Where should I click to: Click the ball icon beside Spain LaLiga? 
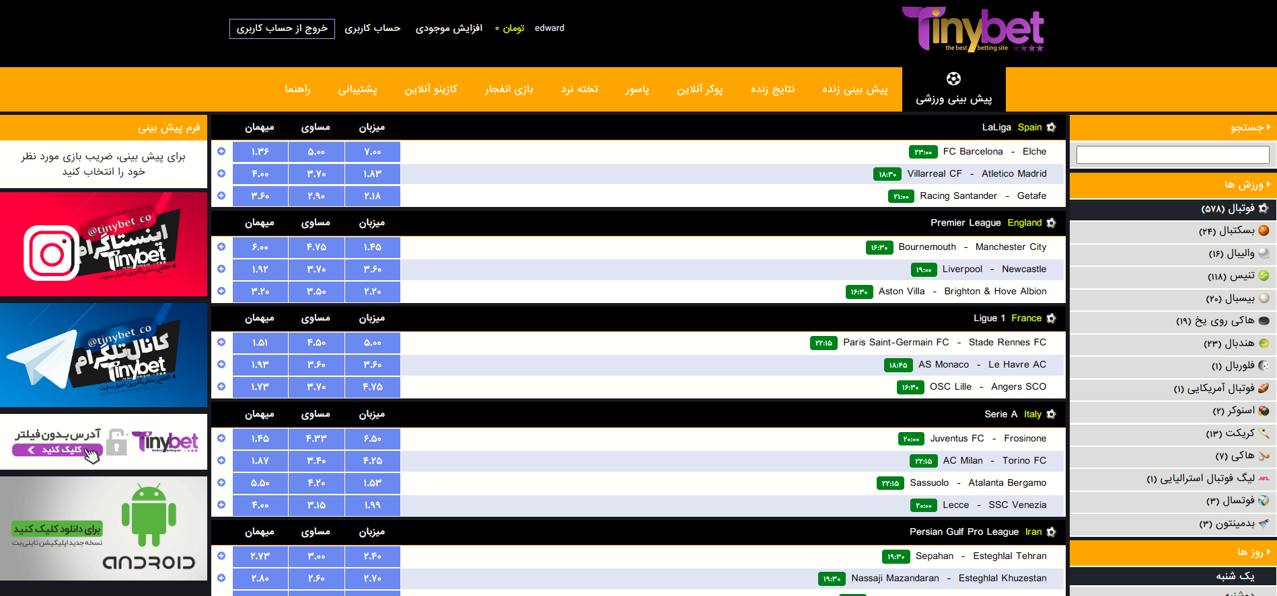(1052, 127)
